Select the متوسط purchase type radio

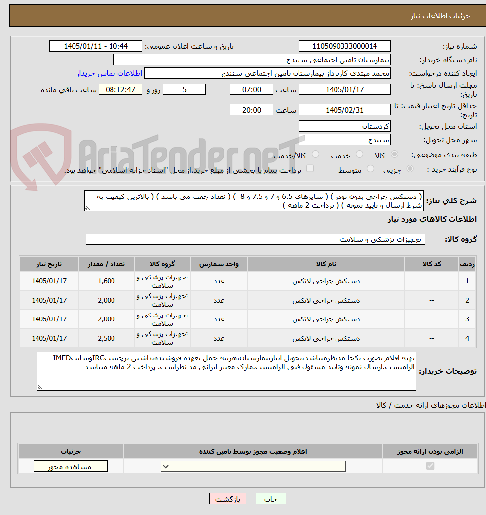(x=370, y=169)
